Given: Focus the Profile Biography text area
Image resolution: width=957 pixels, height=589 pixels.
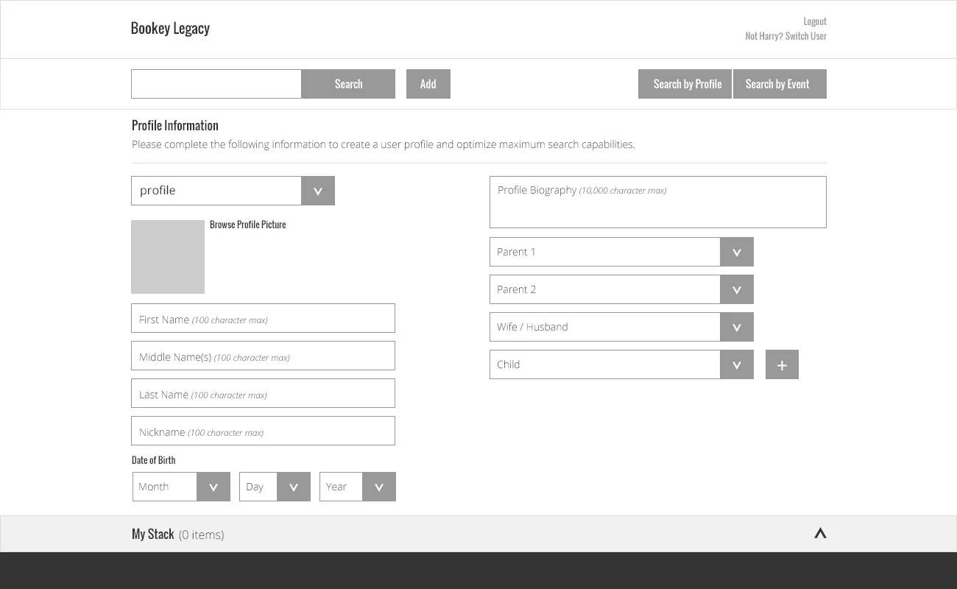Looking at the screenshot, I should [658, 202].
